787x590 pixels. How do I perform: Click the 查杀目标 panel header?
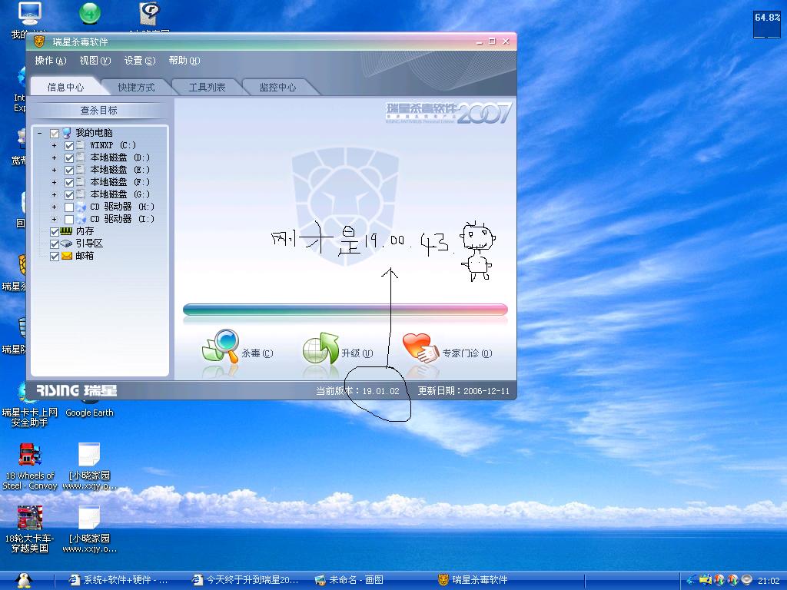99,111
